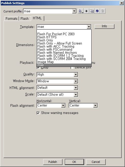Open the Scale dropdown
125x167 pixels.
[76, 95]
